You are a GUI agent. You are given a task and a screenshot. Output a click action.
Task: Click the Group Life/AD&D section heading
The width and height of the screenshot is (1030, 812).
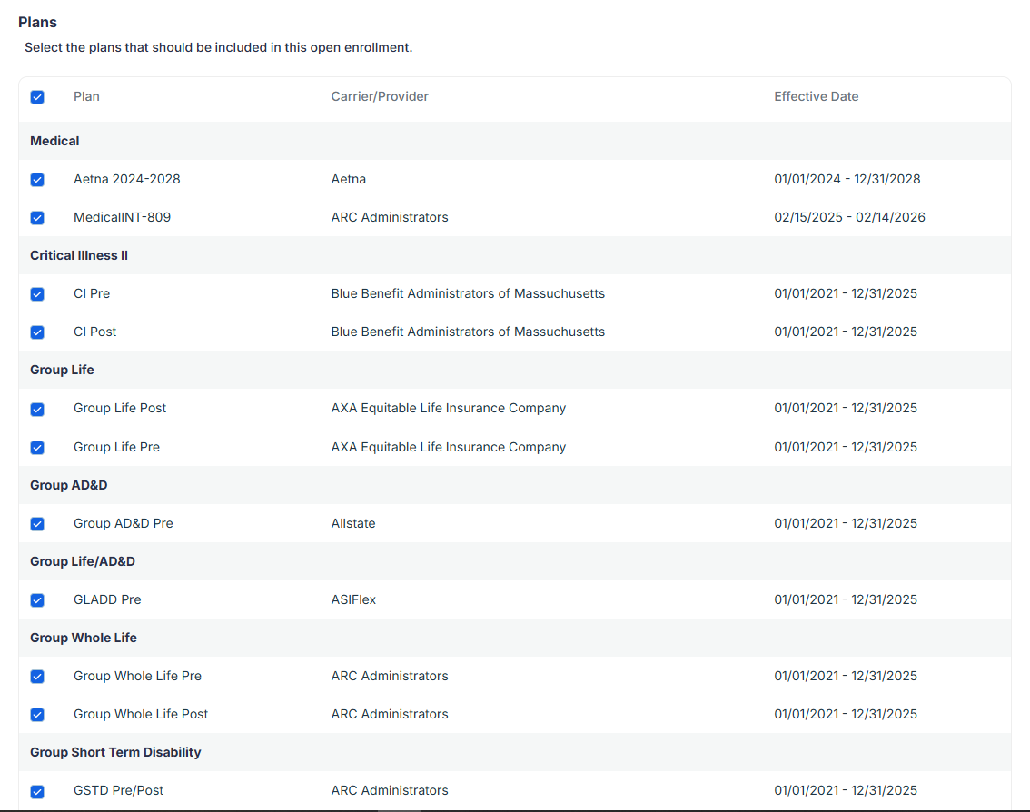tap(83, 561)
